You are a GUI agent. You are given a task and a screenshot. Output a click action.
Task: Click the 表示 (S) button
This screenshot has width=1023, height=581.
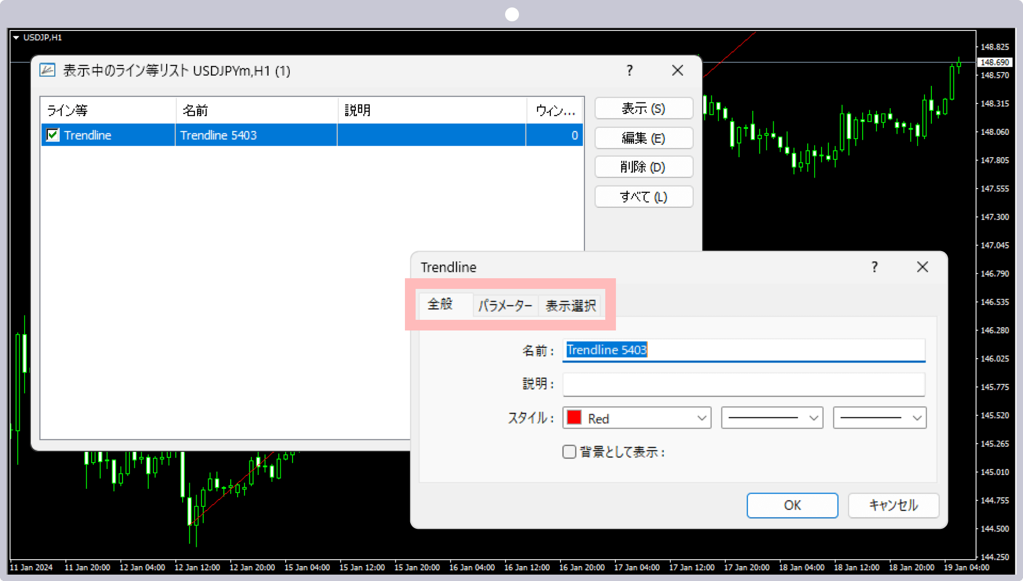[644, 109]
